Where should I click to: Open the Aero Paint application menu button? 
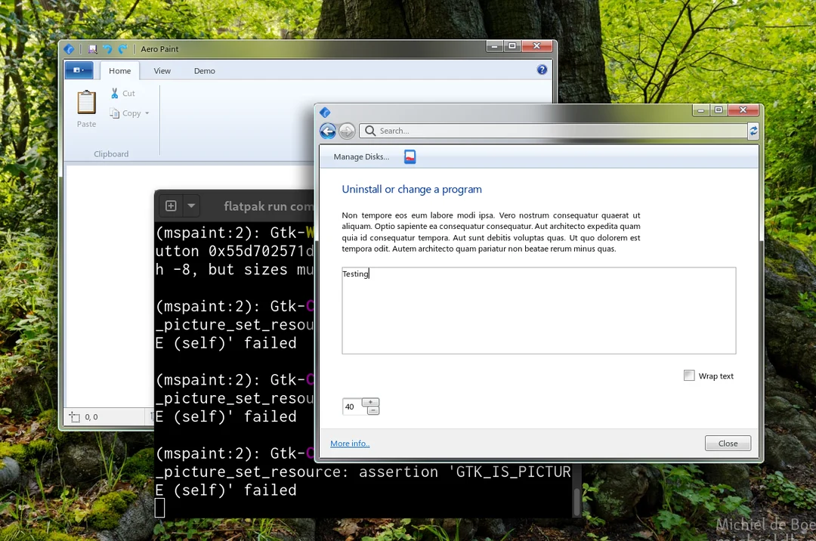coord(79,70)
